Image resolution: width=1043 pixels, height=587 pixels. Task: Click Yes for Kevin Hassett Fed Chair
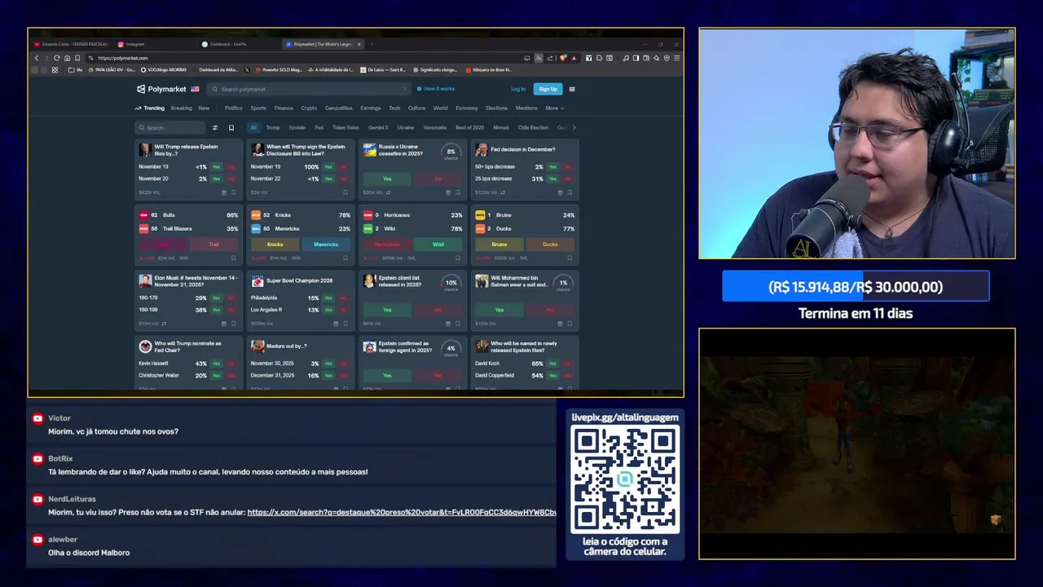(x=216, y=364)
